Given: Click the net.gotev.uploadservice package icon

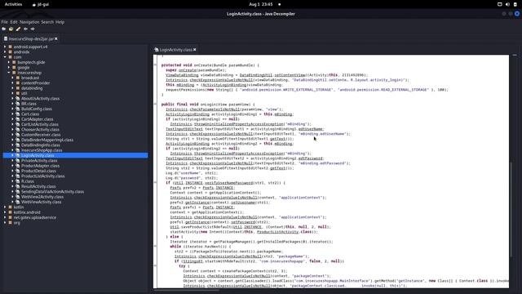Looking at the screenshot, I should tap(11, 217).
